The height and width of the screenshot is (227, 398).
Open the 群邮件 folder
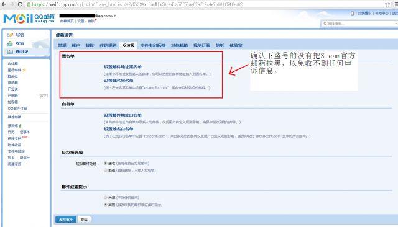13,76
